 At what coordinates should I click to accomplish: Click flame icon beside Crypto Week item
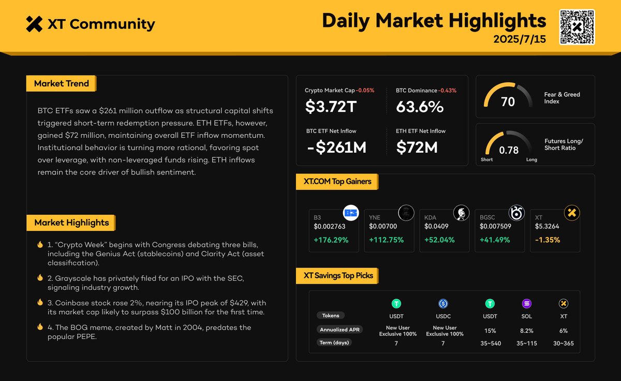[x=40, y=244]
